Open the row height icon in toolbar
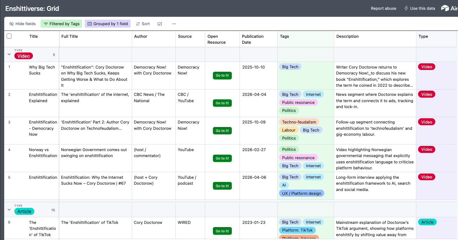This screenshot has width=458, height=240. [x=160, y=24]
